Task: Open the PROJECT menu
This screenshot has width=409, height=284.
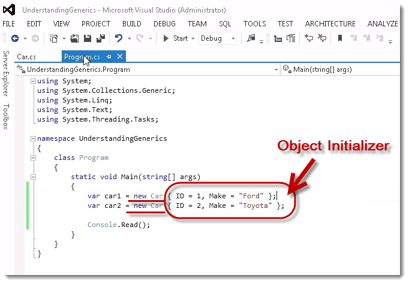Action: tap(96, 24)
